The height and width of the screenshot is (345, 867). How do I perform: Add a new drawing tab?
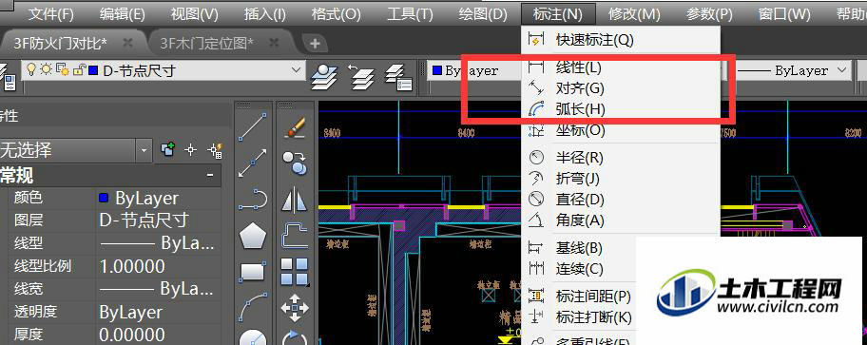tap(315, 43)
